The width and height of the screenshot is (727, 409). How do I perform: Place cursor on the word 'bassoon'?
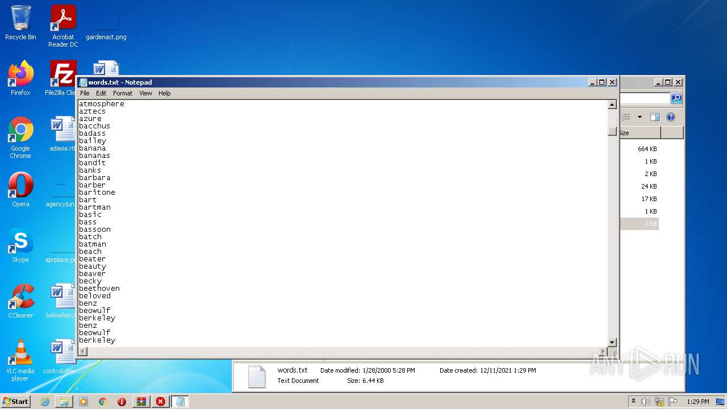click(x=95, y=229)
